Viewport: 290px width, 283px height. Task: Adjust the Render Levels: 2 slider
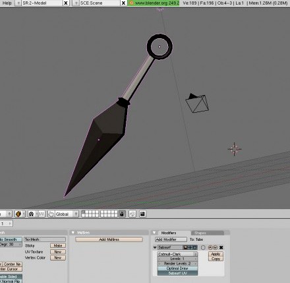[177, 263]
